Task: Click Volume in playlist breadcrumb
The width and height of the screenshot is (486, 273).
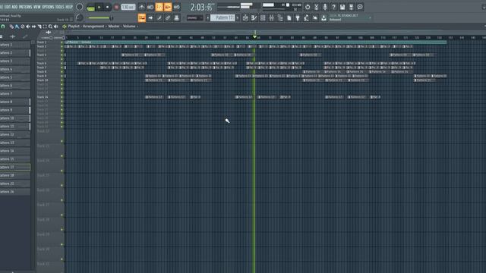Action: [129, 27]
